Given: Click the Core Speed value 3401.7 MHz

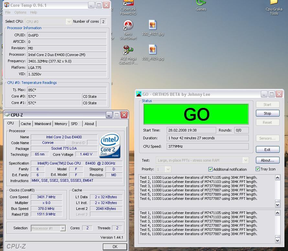Looking at the screenshot, I should pyautogui.click(x=46, y=197).
